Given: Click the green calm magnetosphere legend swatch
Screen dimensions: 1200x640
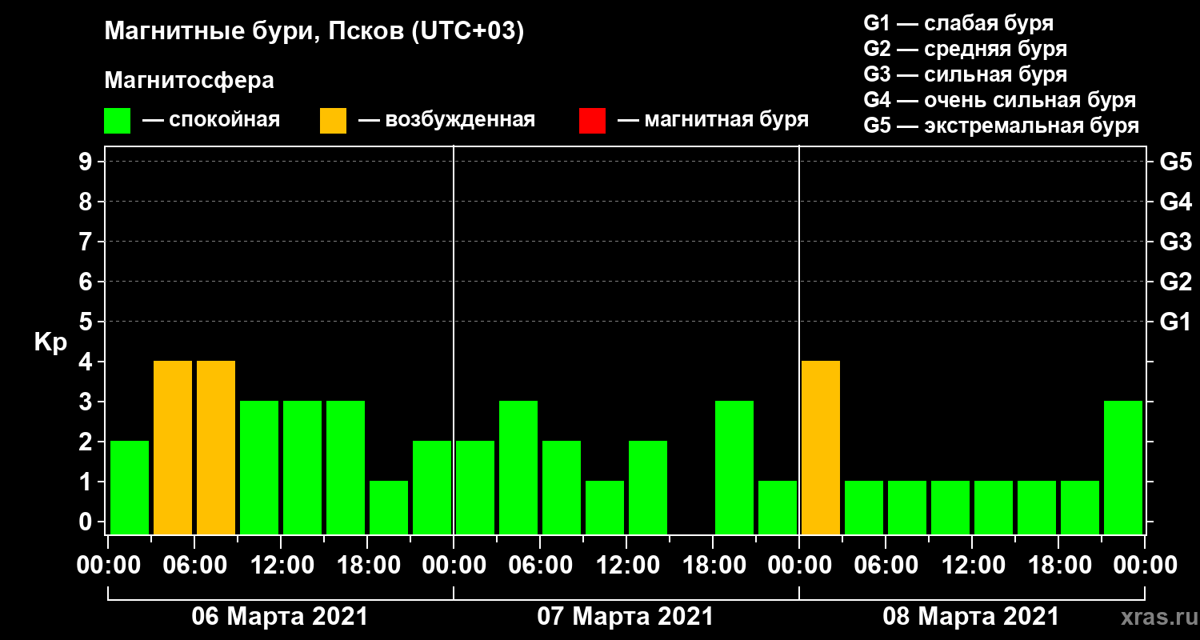Looking at the screenshot, I should (x=117, y=121).
